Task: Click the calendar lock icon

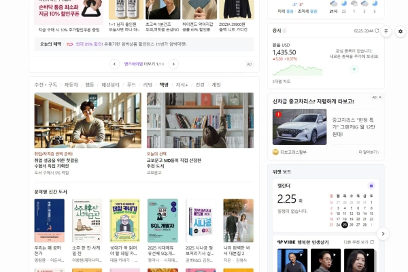Action: [x=371, y=186]
